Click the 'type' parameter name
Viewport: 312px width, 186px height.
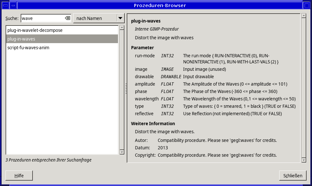(139, 106)
